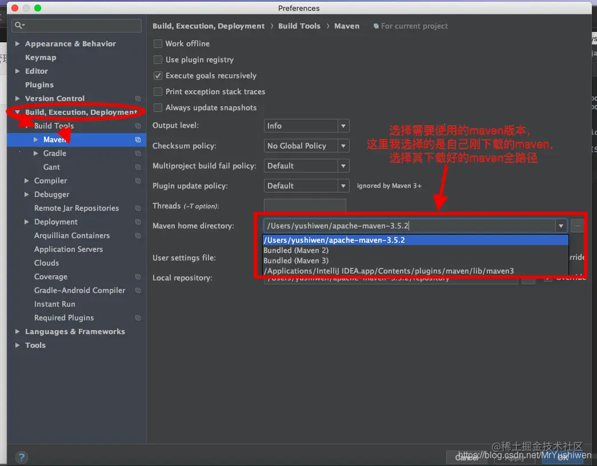The width and height of the screenshot is (597, 466).
Task: Click project-level icon next to Compiler
Action: tap(138, 181)
